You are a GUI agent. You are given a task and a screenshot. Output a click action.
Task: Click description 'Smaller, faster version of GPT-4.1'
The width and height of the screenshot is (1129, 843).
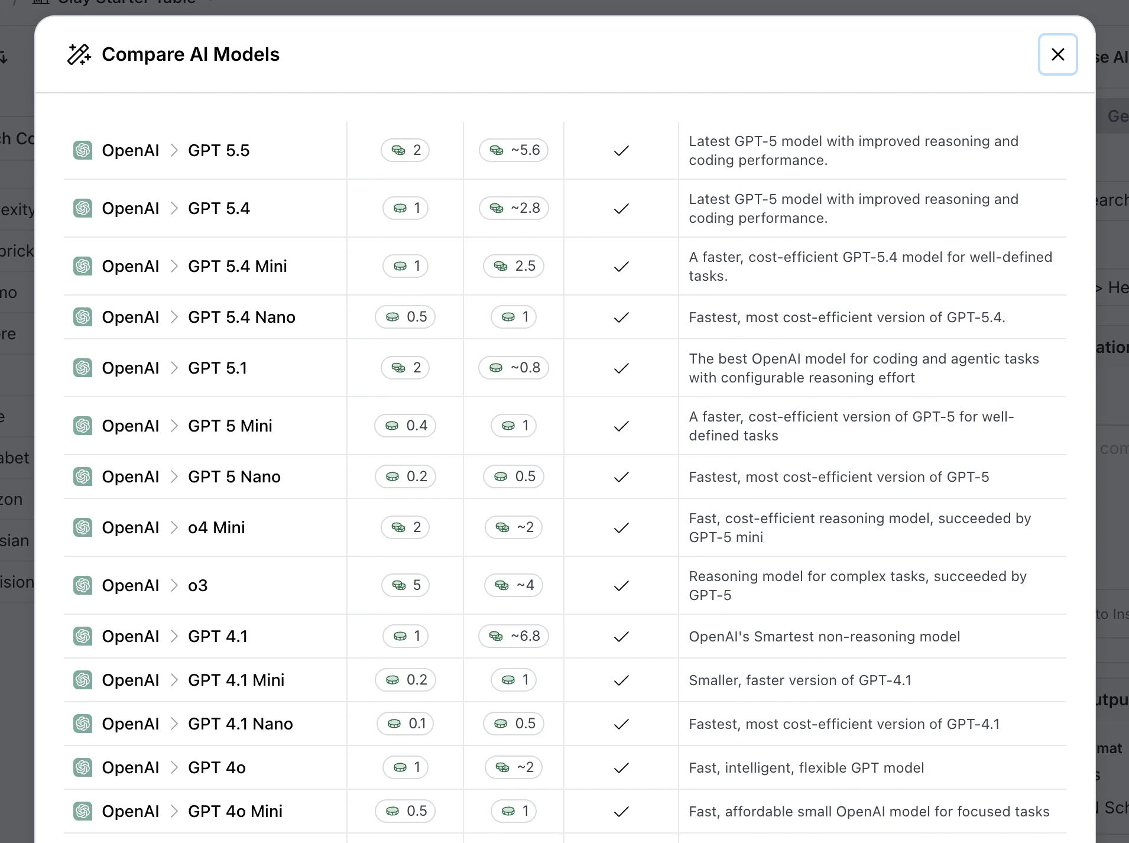(x=800, y=680)
